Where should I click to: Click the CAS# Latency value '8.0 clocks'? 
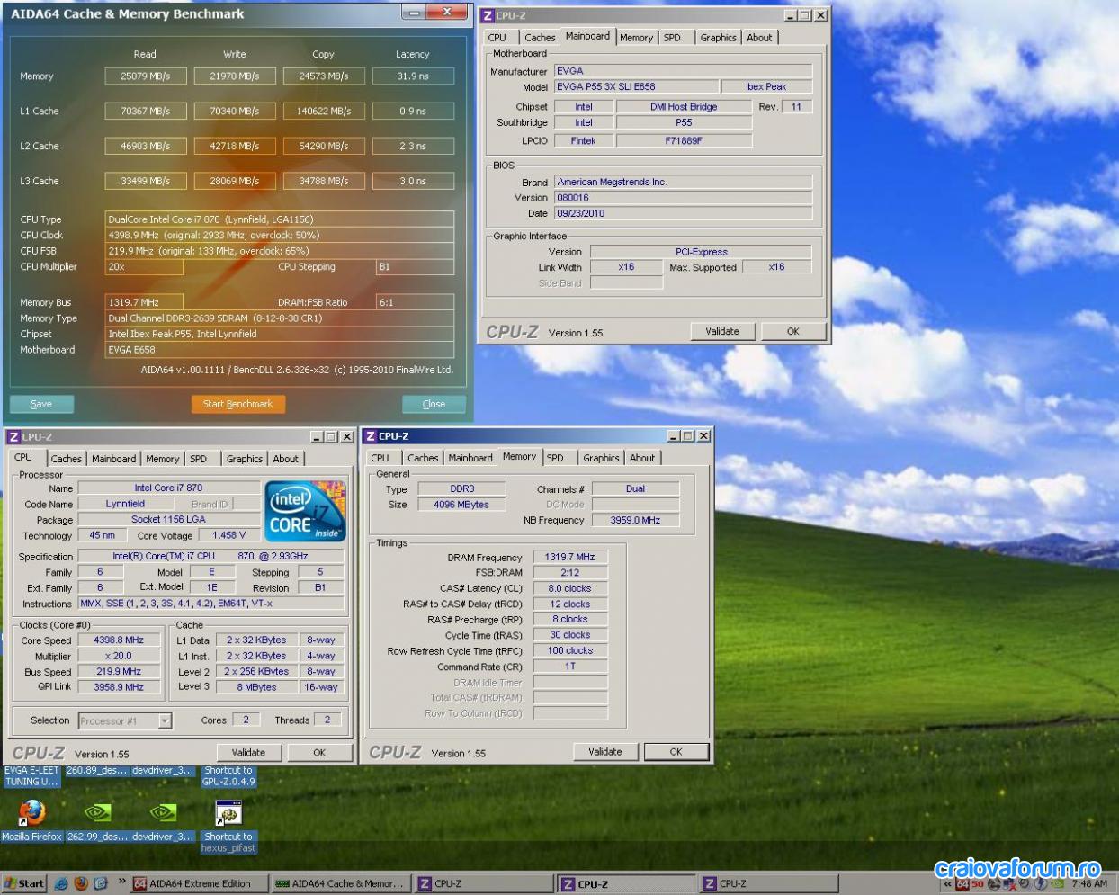coord(570,588)
